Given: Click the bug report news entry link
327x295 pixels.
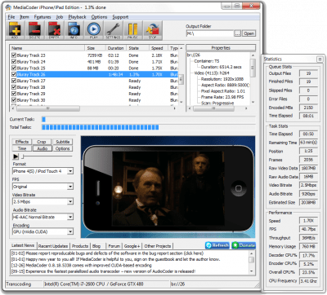Looking at the screenshot, I should point(107,253).
